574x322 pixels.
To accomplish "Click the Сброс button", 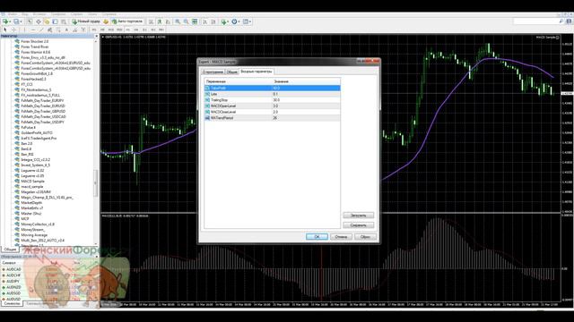I will (365, 237).
